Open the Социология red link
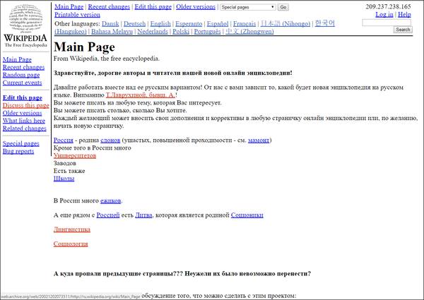The image size is (424, 300). [71, 244]
